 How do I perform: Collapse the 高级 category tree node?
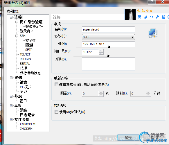[11, 105]
